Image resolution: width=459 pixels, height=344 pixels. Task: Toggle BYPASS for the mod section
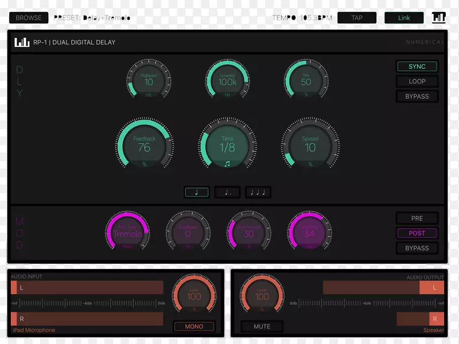417,248
